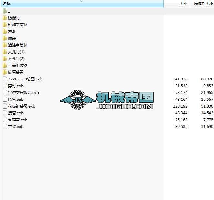The width and height of the screenshot is (214, 200).
Task: Click size value 48,344
Action: pyautogui.click(x=181, y=113)
